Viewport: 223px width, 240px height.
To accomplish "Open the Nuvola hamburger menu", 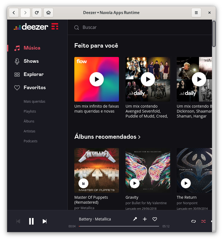I will (196, 13).
